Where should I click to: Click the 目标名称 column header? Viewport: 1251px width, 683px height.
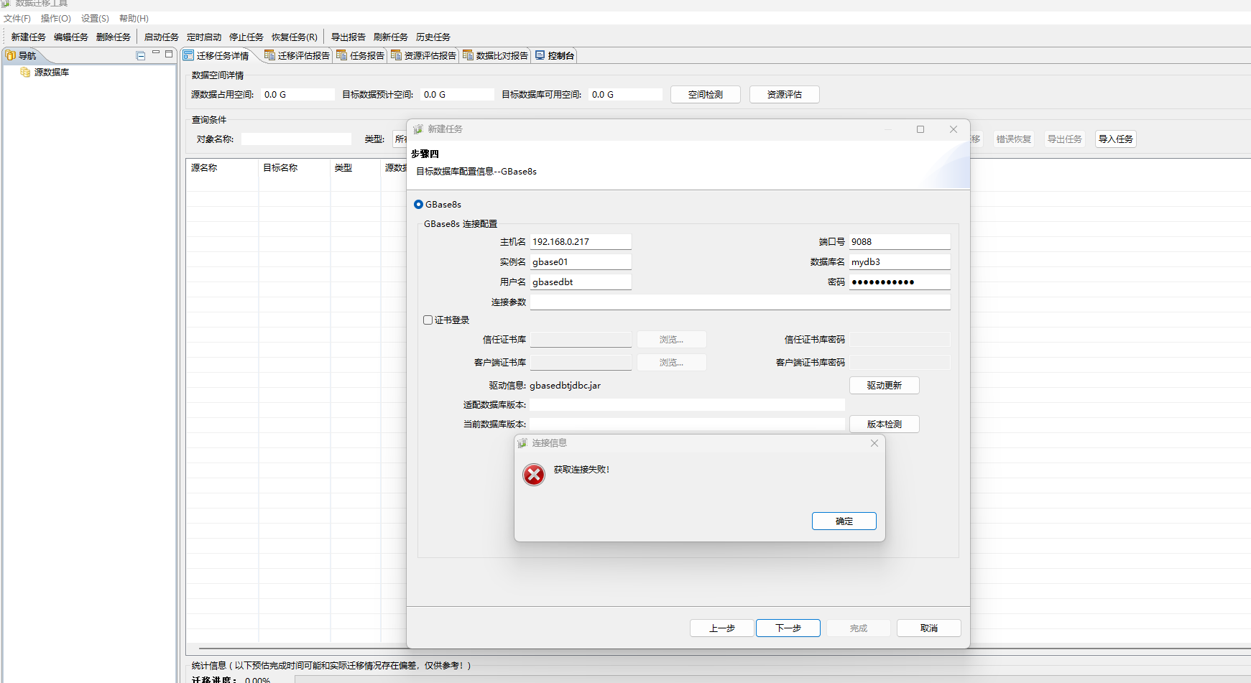[294, 168]
